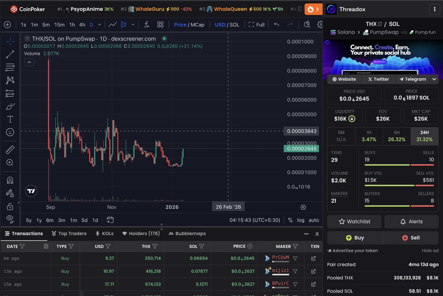Screen dimensions: 443x296
Task: Open the chart axis settings icon
Action: point(303,207)
